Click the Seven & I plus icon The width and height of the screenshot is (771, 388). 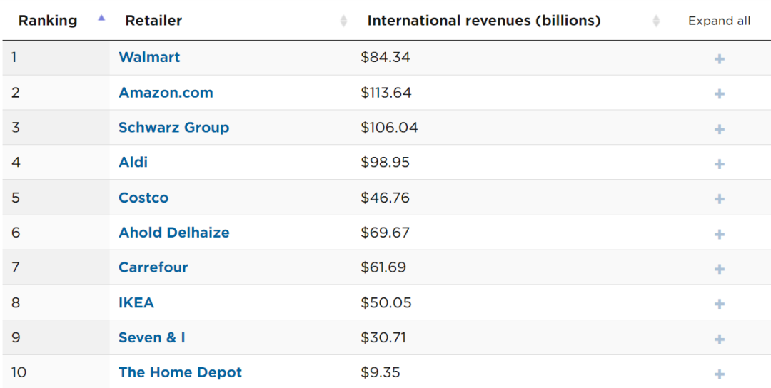pyautogui.click(x=719, y=338)
